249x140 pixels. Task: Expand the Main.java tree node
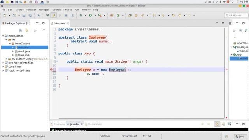click(x=13, y=55)
